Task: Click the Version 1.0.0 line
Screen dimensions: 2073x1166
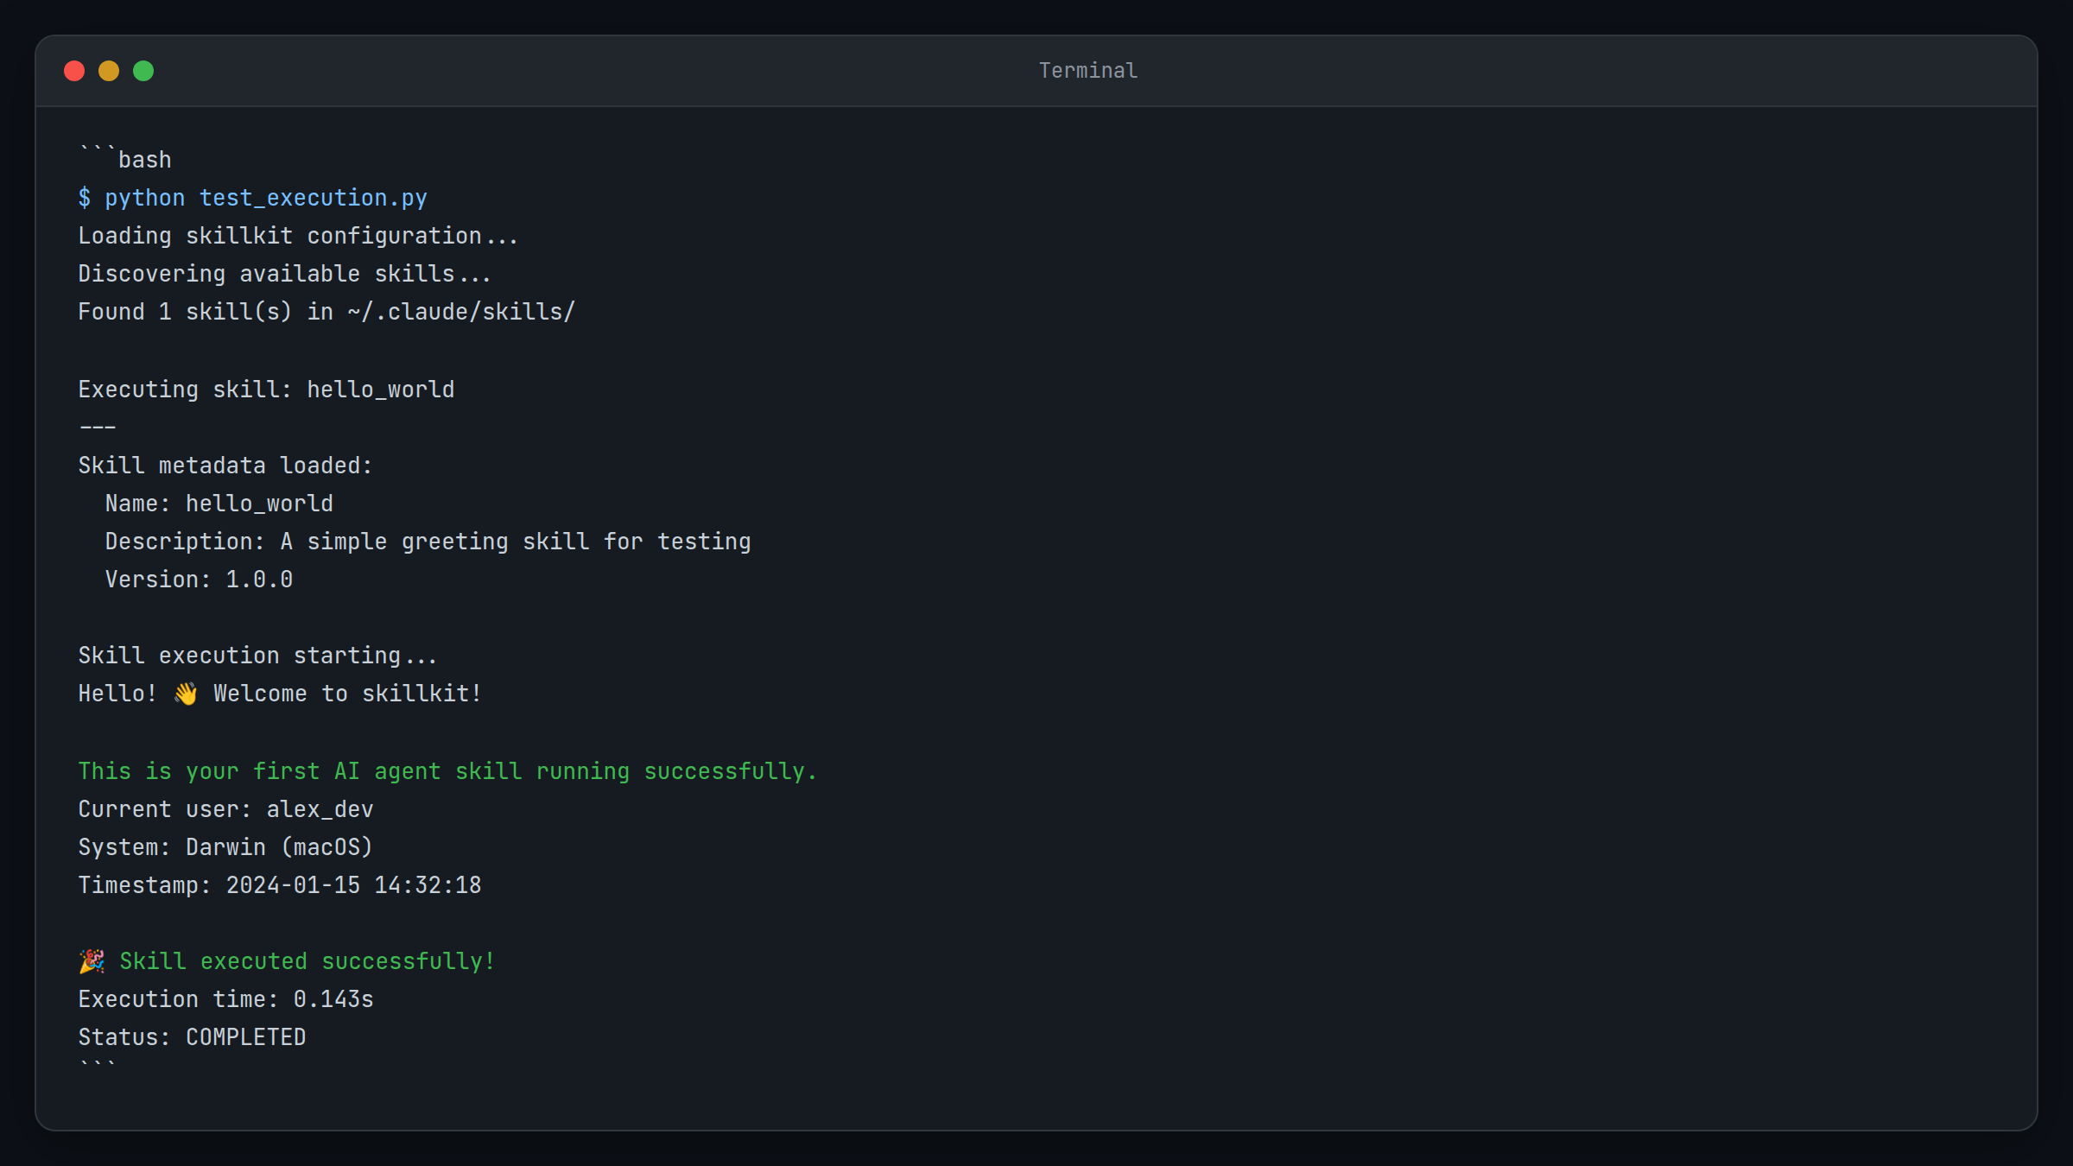Action: pos(197,579)
